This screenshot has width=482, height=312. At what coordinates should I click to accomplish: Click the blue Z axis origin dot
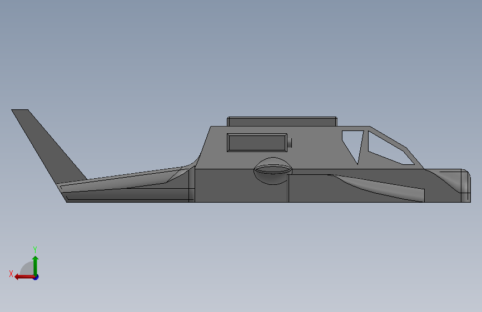[x=36, y=277]
